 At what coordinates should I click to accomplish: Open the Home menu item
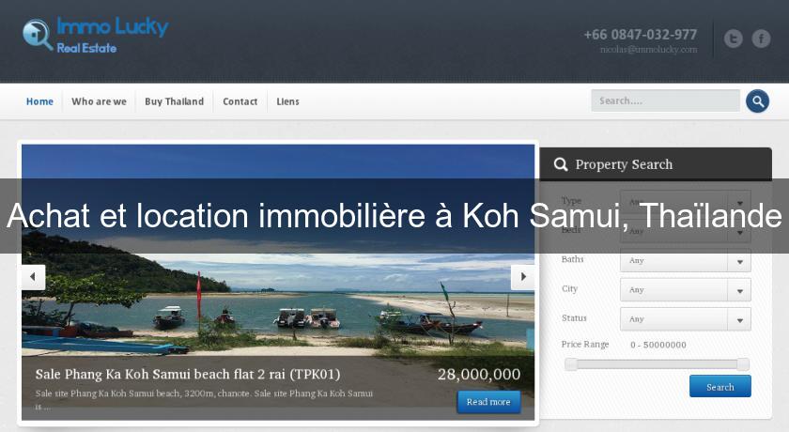coord(39,101)
